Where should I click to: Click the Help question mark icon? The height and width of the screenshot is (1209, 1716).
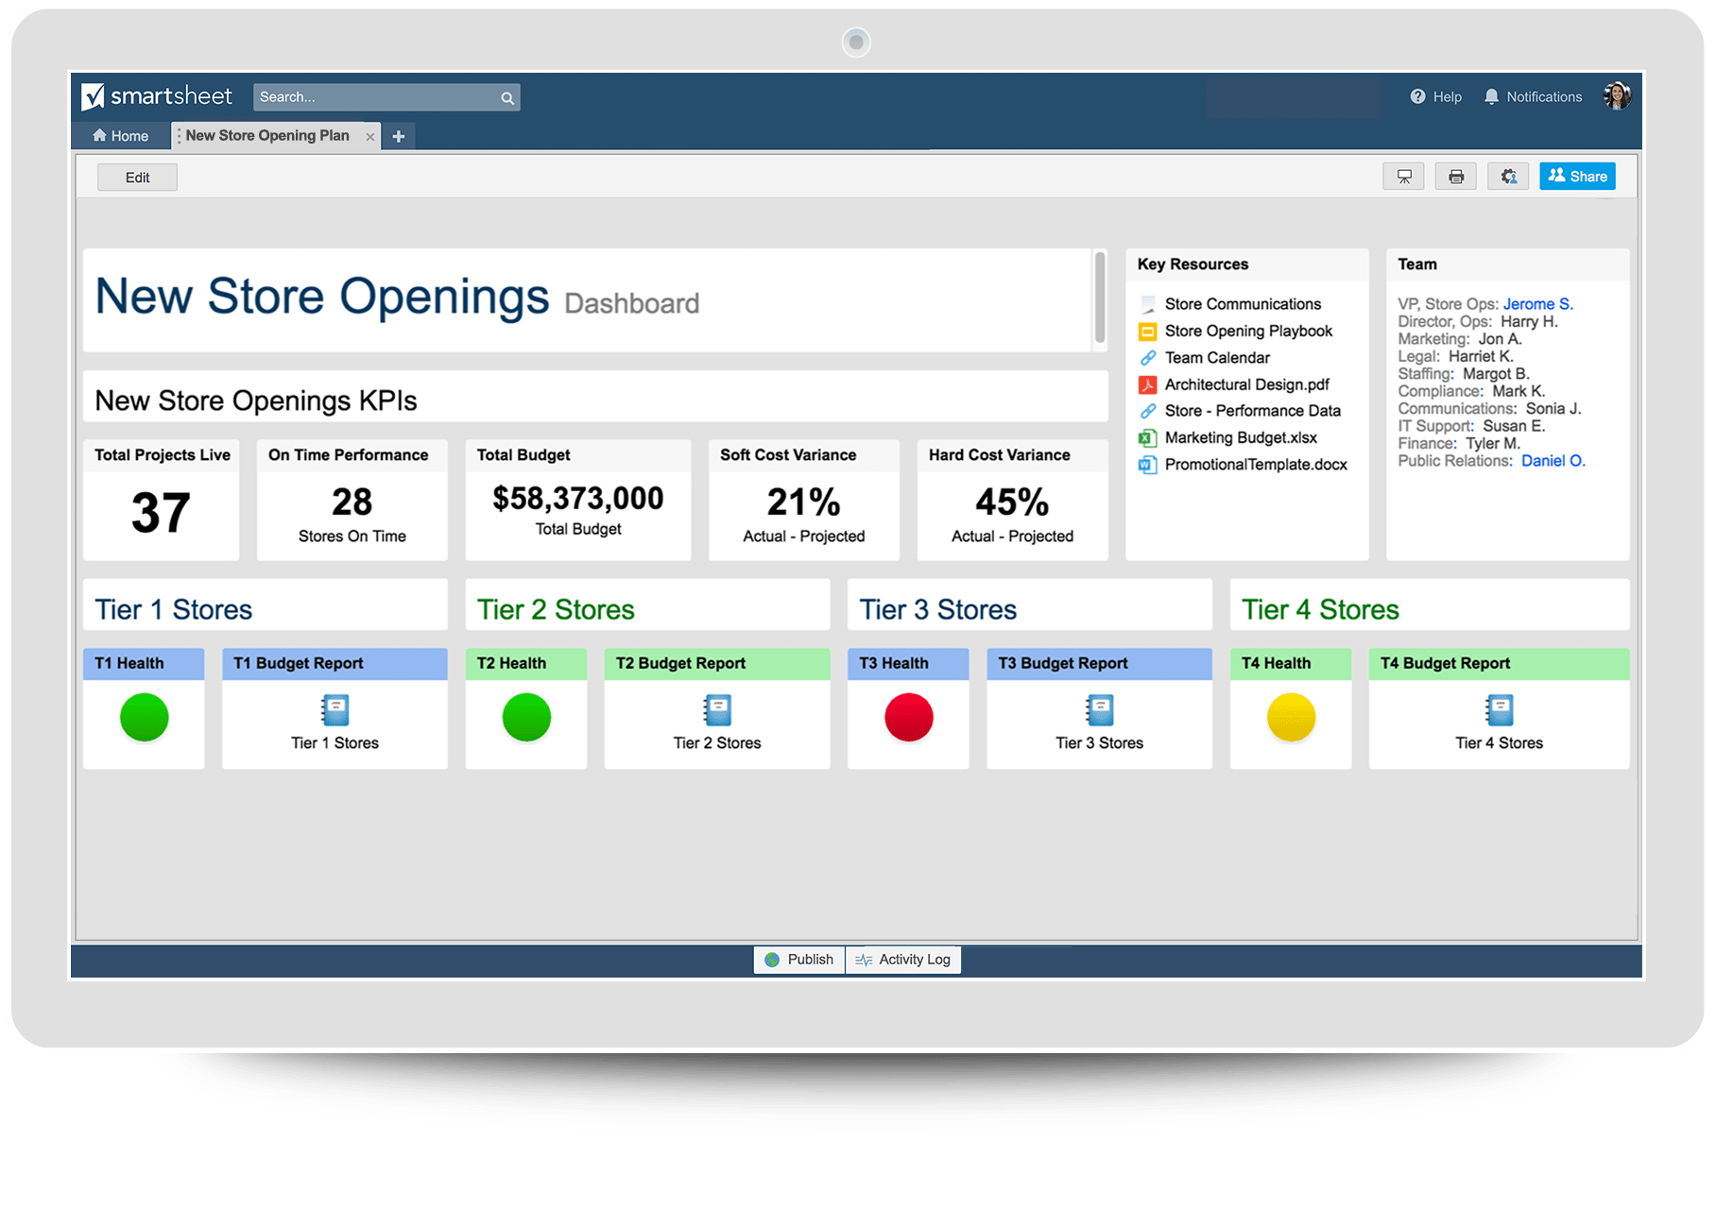coord(1417,96)
